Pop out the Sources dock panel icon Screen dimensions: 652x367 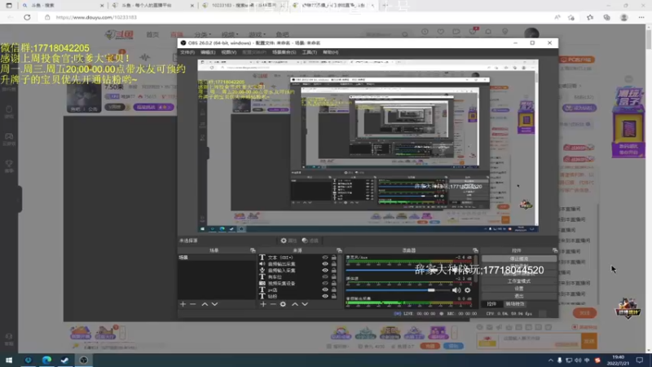pyautogui.click(x=339, y=250)
